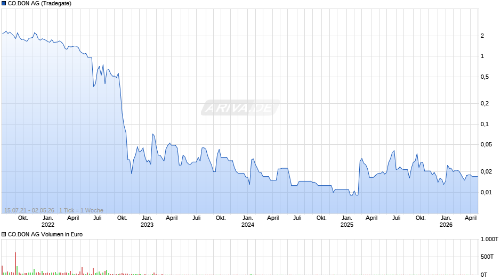Click the 'CO.DON AG Volumen in Euro' label

click(45, 234)
